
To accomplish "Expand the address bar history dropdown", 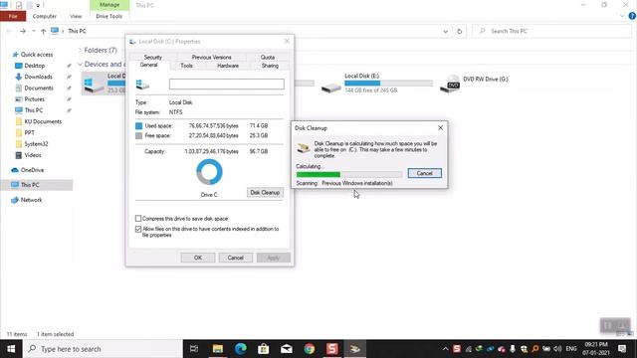I will pos(445,31).
